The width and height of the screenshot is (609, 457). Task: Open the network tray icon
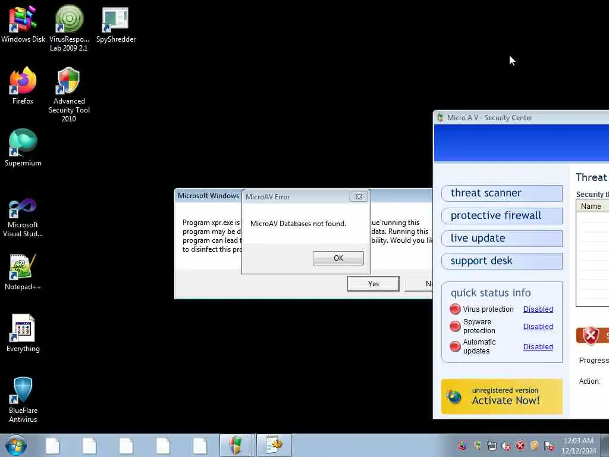(x=492, y=446)
